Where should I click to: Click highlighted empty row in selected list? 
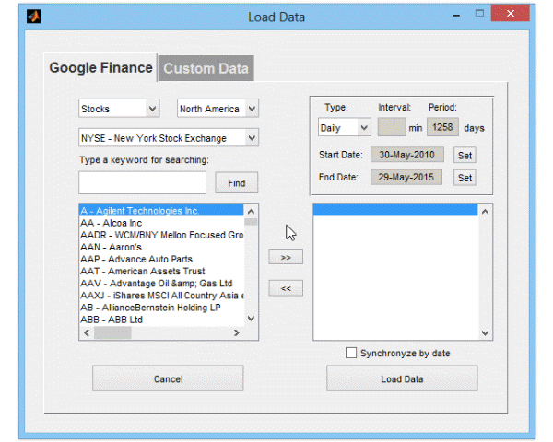pyautogui.click(x=395, y=210)
